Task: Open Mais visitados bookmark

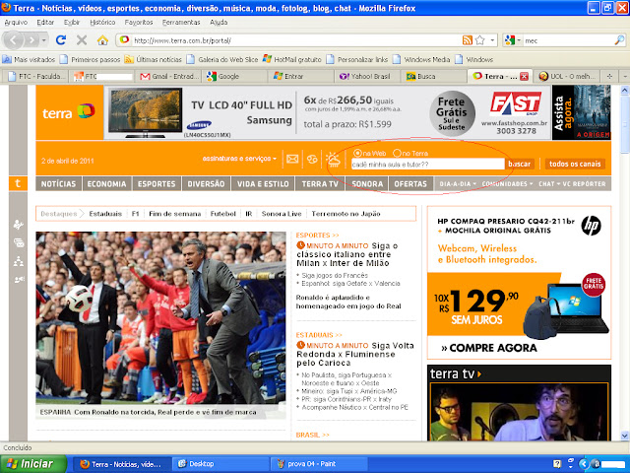Action: tap(29, 59)
